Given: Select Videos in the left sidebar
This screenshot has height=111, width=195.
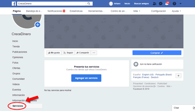Looking at the screenshot, I should [x=16, y=84].
